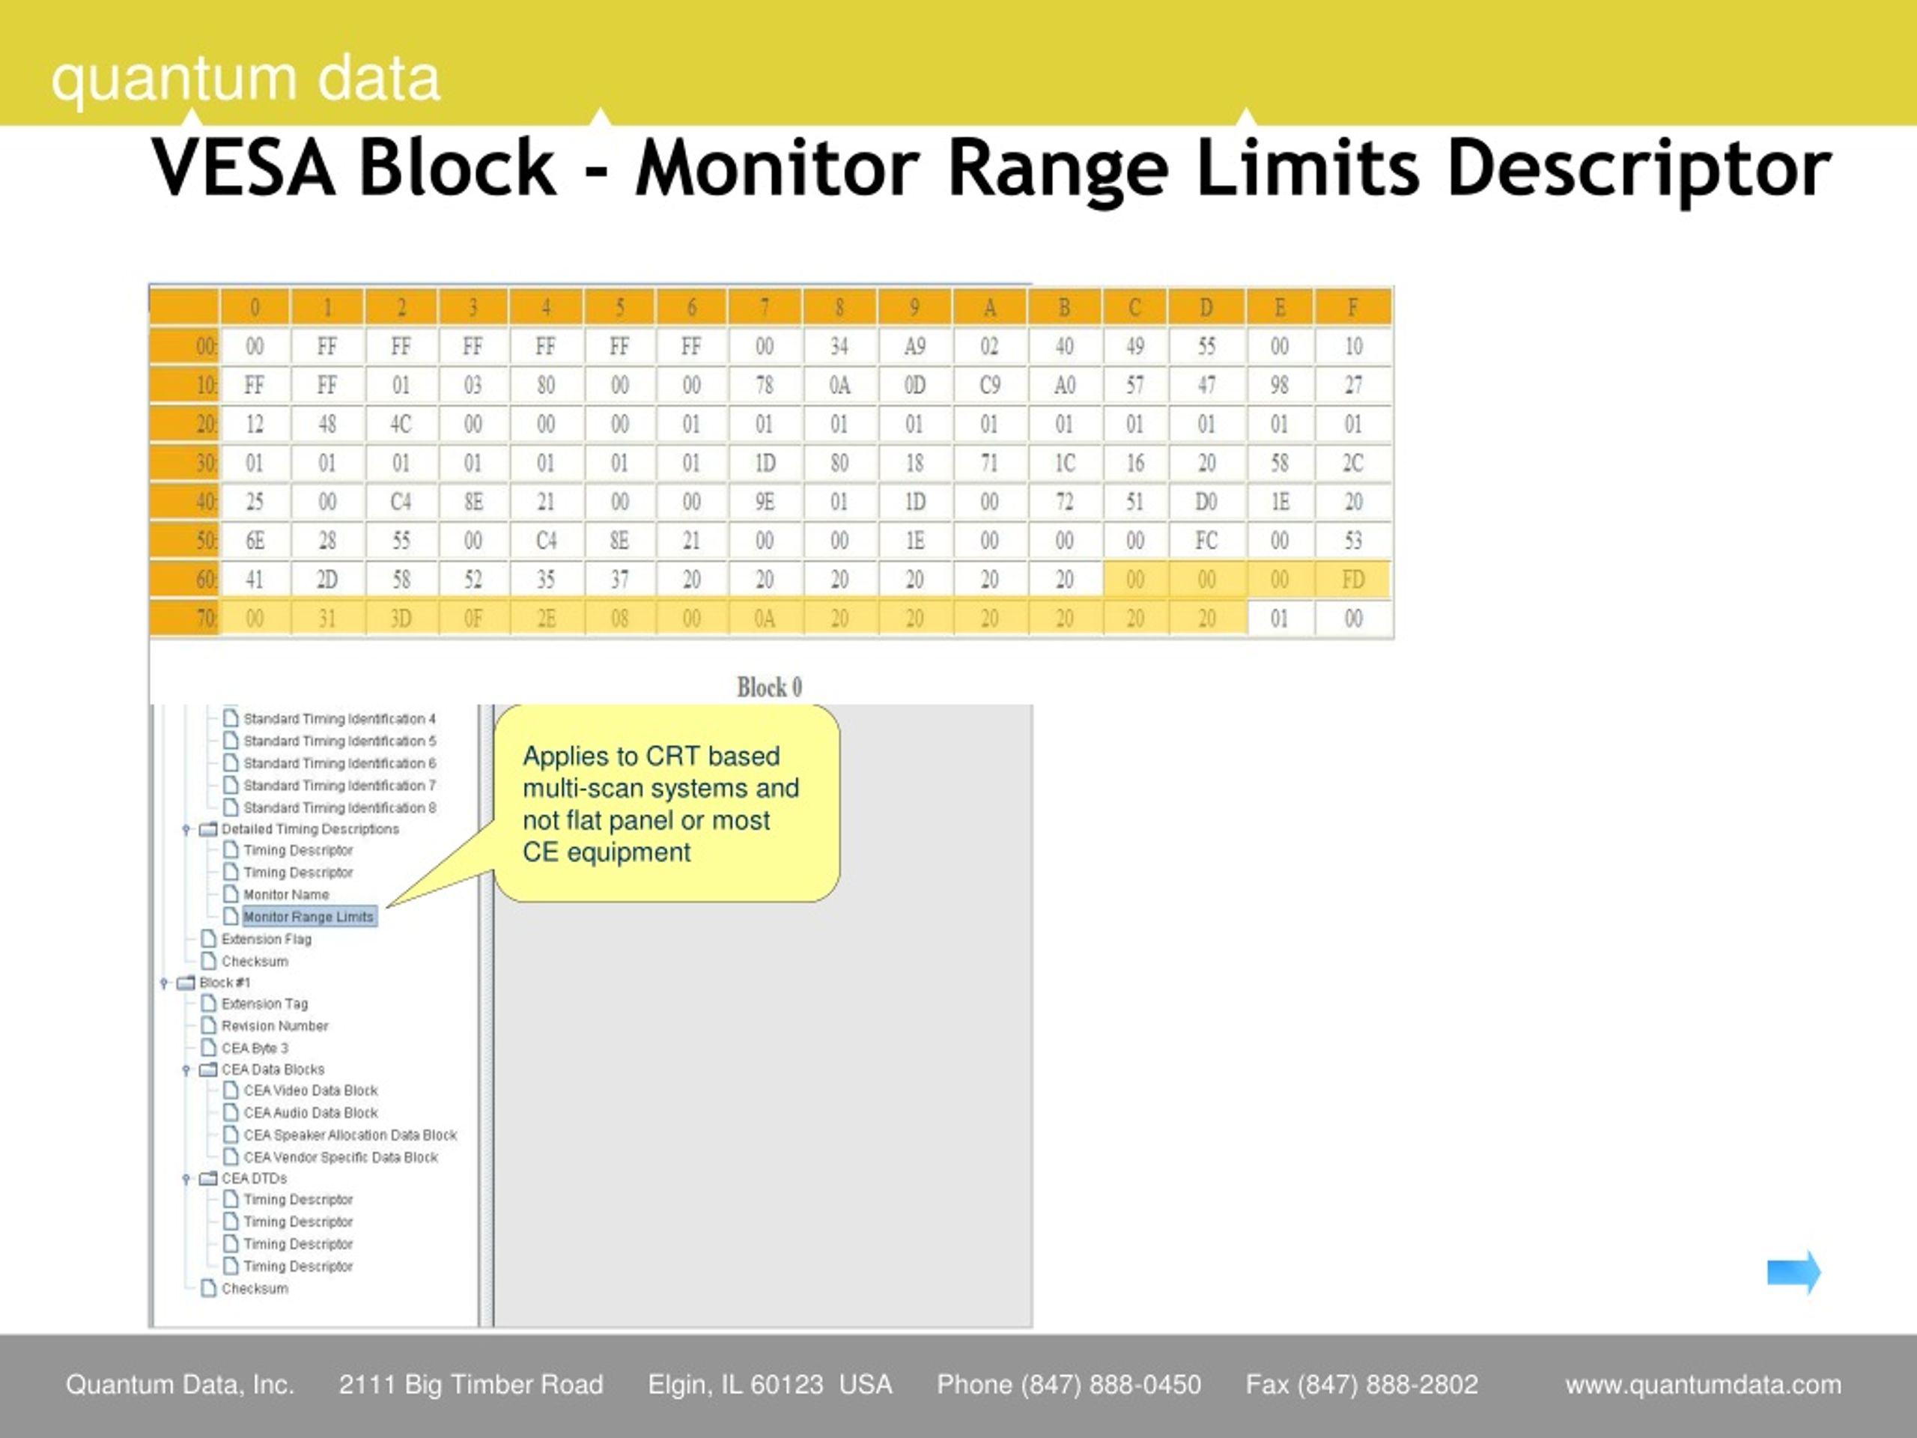This screenshot has height=1438, width=1917.
Task: Click hex cell "D0"
Action: point(1206,502)
